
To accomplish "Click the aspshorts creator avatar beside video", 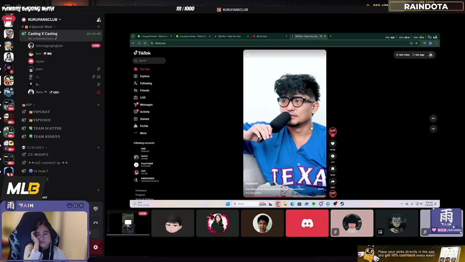I will [332, 131].
